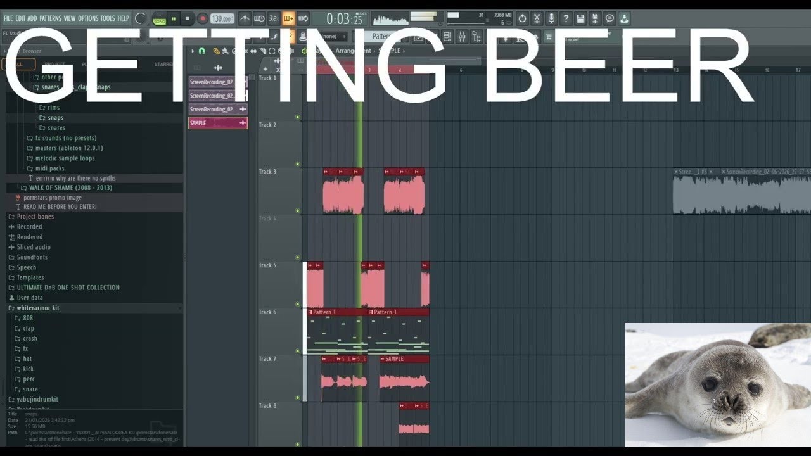Click the audio clip filter waveform icon
Screen dimensions: 811x456
point(218,68)
